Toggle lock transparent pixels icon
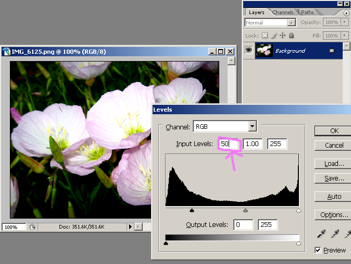The width and height of the screenshot is (351, 264). coord(265,35)
